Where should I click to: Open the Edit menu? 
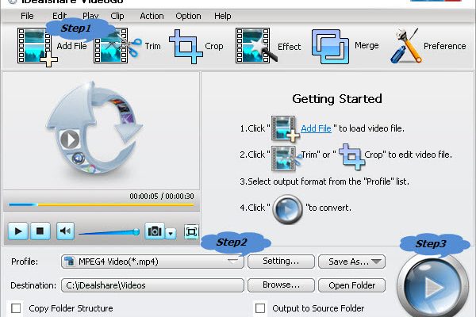pos(59,16)
